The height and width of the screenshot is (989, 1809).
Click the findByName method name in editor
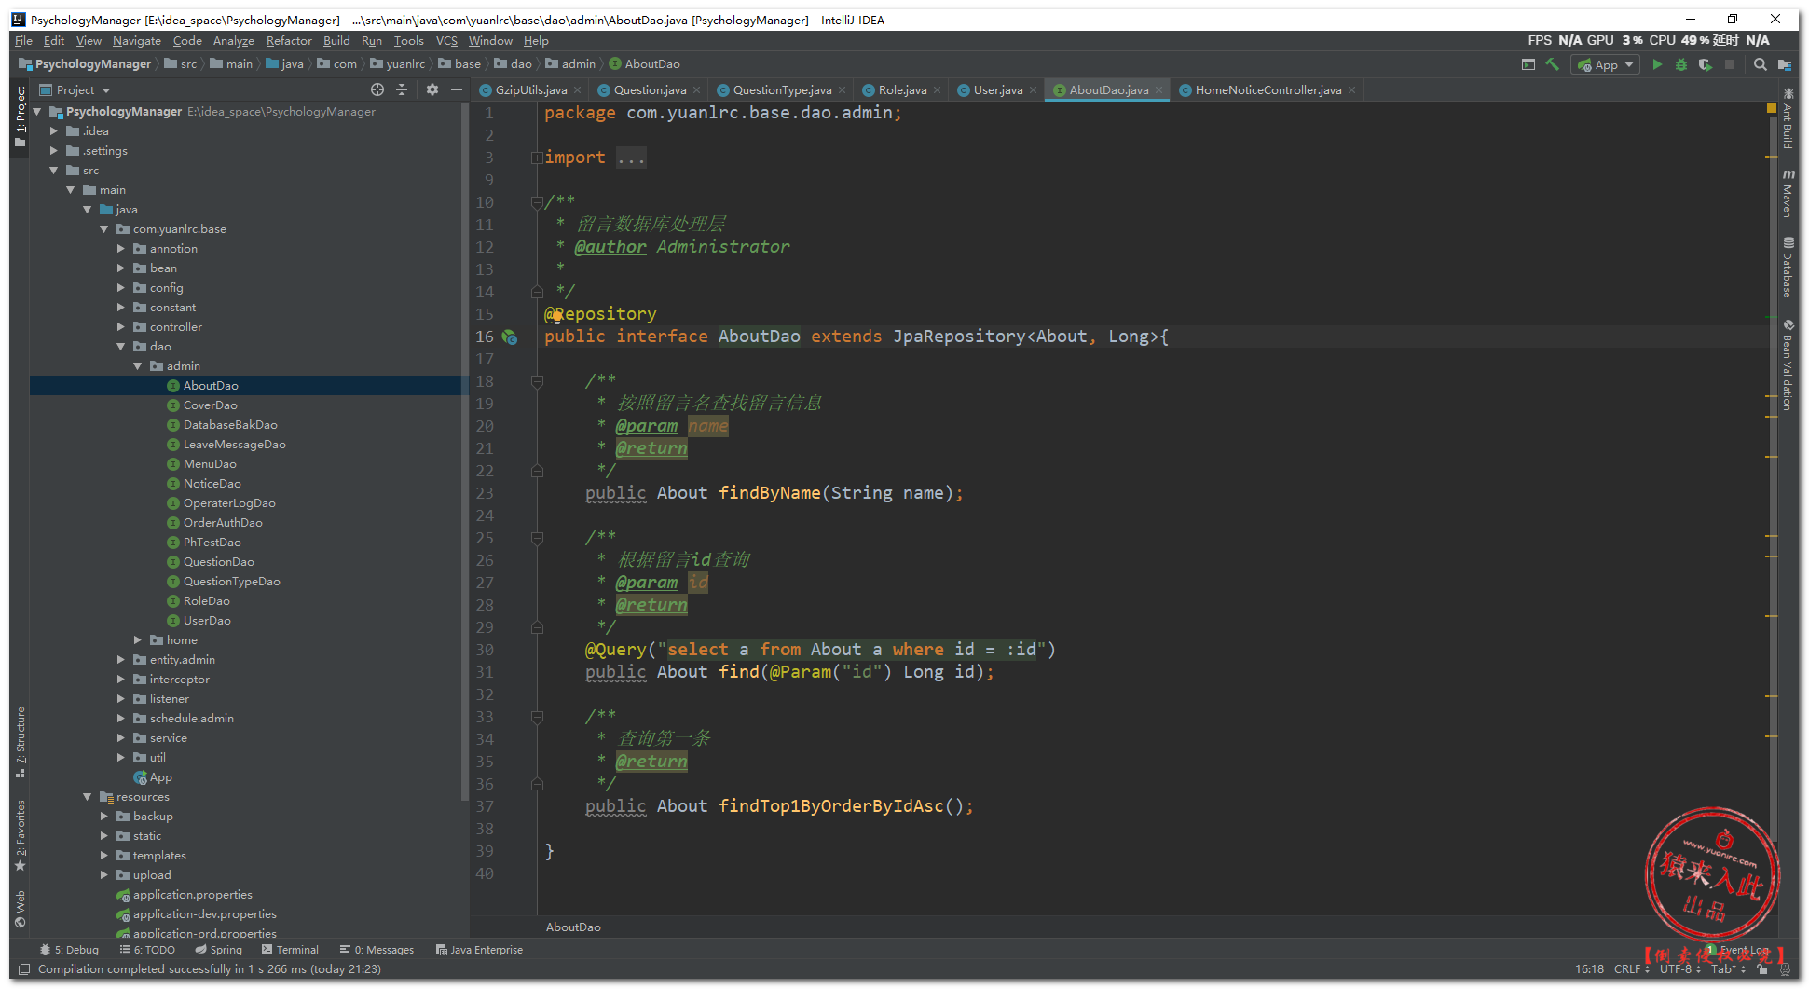[x=769, y=493]
